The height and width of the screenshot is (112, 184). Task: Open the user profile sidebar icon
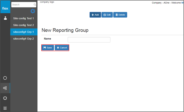[x=5, y=18]
